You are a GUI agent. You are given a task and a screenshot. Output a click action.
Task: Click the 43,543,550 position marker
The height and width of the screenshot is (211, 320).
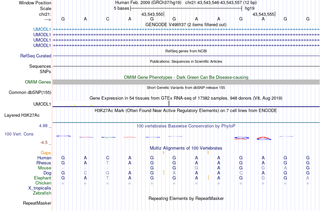[x=152, y=14]
